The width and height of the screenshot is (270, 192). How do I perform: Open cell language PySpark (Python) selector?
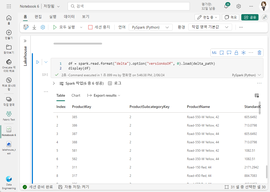(246, 75)
